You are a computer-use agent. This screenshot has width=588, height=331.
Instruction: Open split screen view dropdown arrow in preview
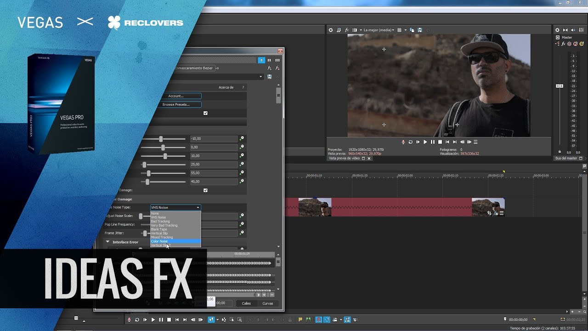(x=360, y=30)
